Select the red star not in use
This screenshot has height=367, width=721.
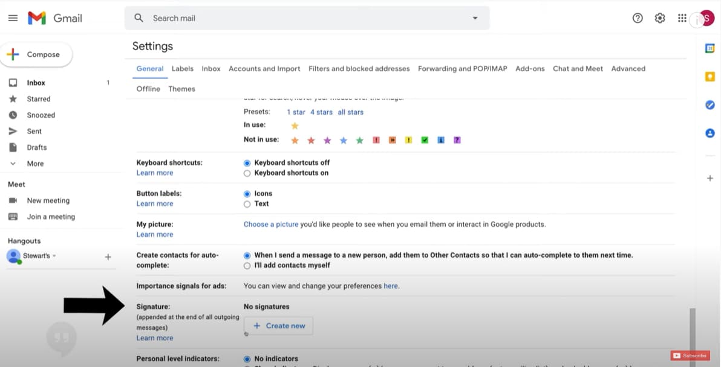click(311, 141)
